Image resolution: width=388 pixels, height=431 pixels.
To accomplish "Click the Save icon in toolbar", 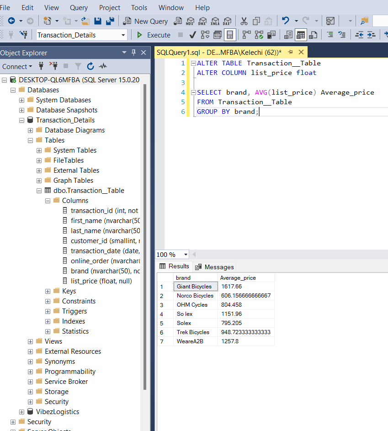I will pos(98,21).
